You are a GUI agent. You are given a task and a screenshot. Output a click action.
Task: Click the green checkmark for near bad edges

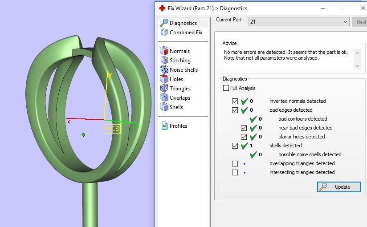click(x=253, y=128)
